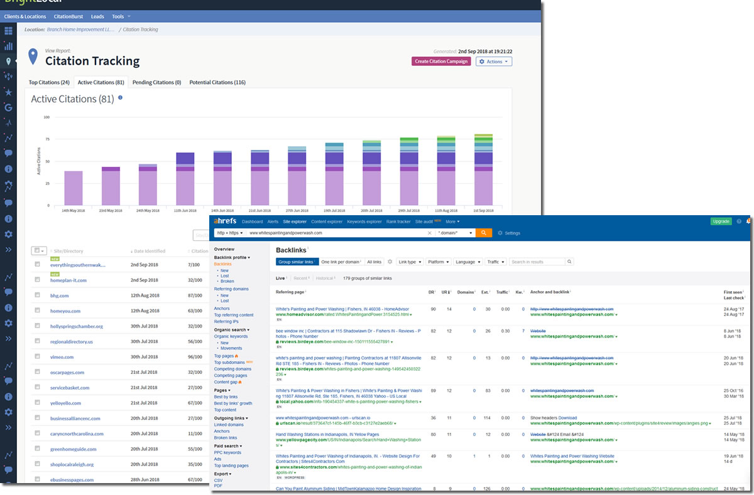Open Rank tracker in ahrefs navigation
754x495 pixels.
(x=398, y=221)
